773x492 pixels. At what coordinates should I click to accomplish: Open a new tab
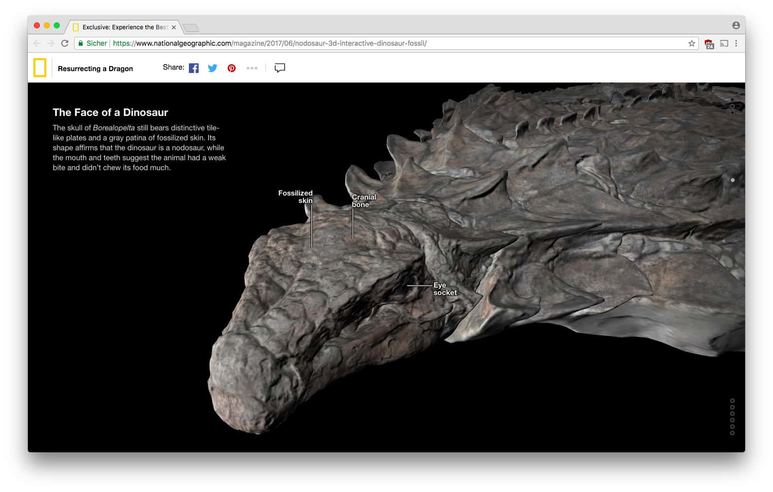(191, 28)
